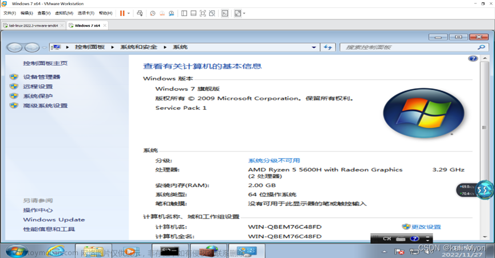Open the 编辑(E) menu
Viewport: 495px width, 258px height.
click(26, 13)
